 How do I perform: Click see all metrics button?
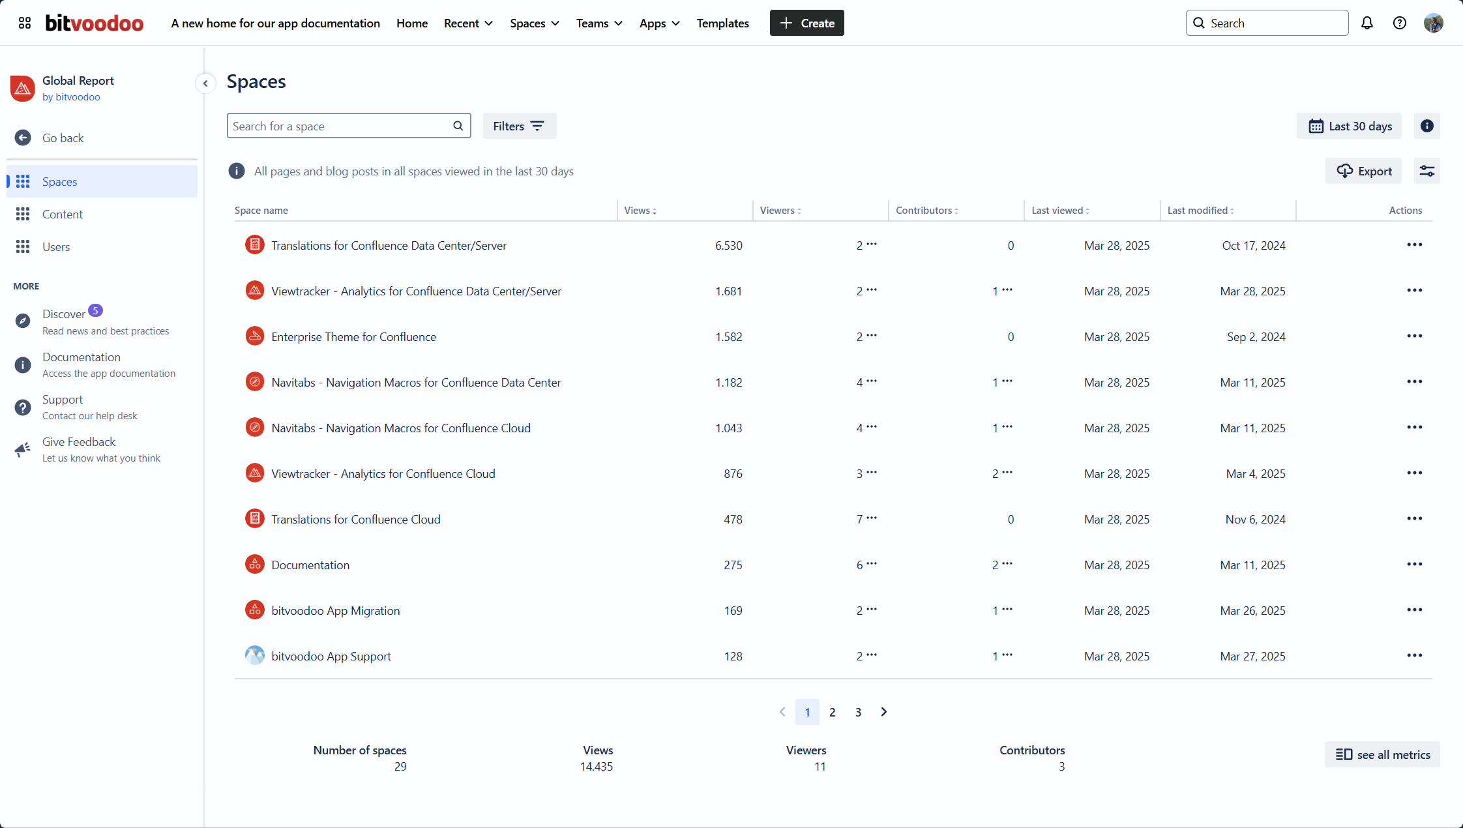point(1382,754)
